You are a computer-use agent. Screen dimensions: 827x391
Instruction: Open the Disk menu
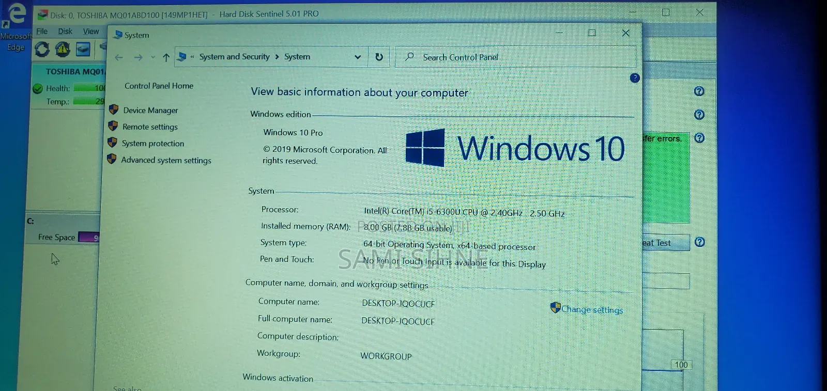[65, 32]
